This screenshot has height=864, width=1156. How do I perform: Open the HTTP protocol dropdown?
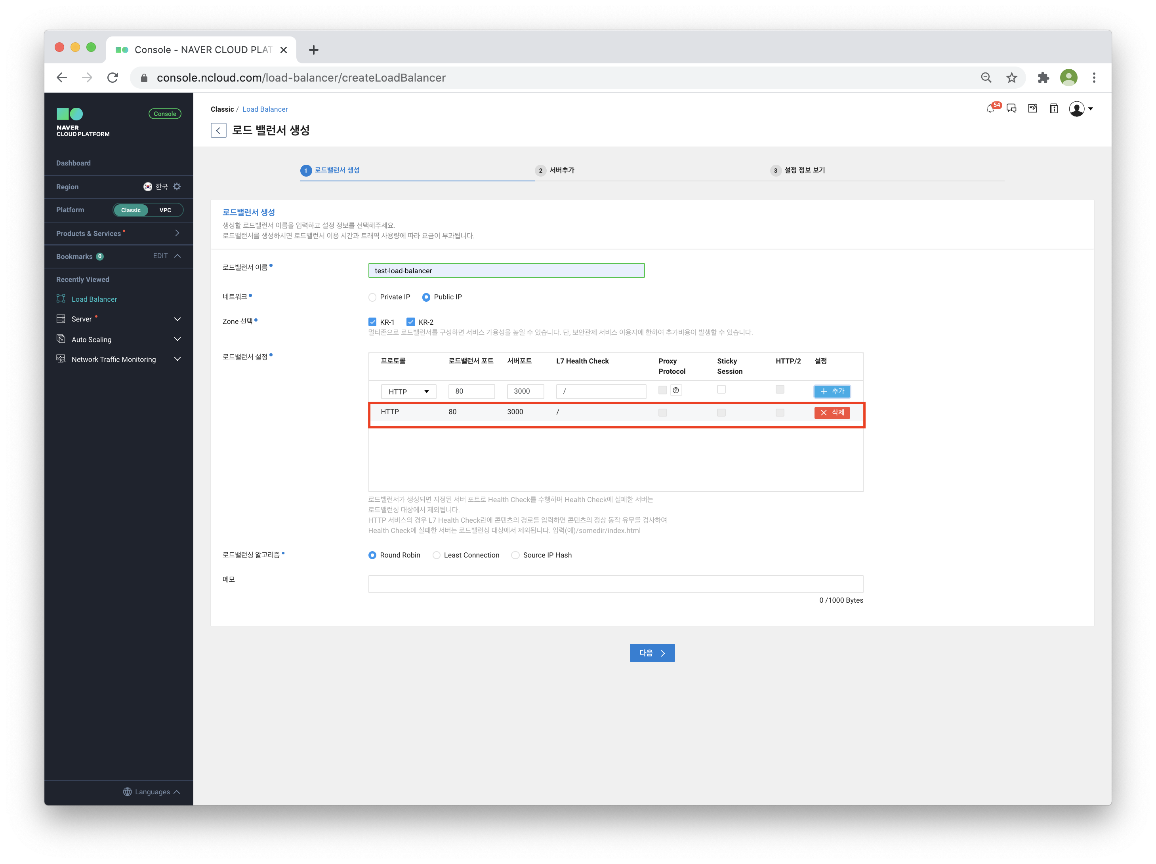(408, 391)
